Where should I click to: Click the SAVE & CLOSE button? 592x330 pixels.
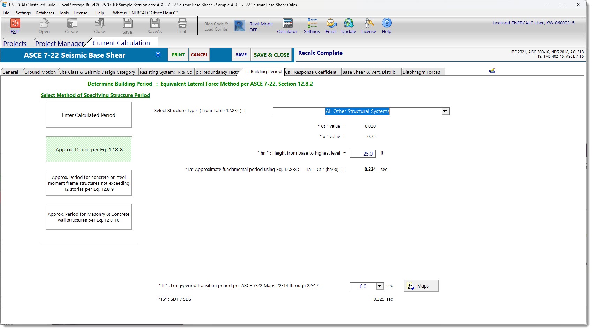point(271,55)
